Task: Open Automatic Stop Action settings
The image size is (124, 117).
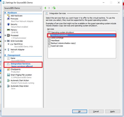Action: pyautogui.click(x=20, y=86)
